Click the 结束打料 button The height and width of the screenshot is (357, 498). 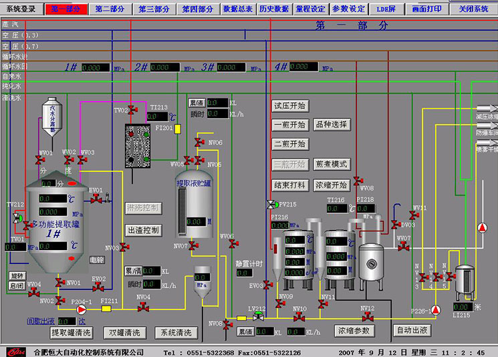[x=290, y=185]
